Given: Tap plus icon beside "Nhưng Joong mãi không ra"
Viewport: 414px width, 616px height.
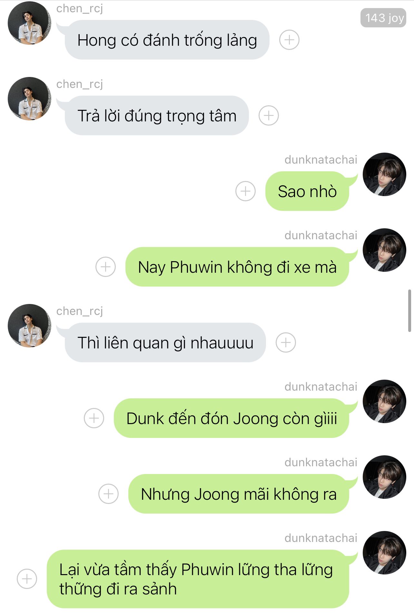Looking at the screenshot, I should pyautogui.click(x=108, y=494).
